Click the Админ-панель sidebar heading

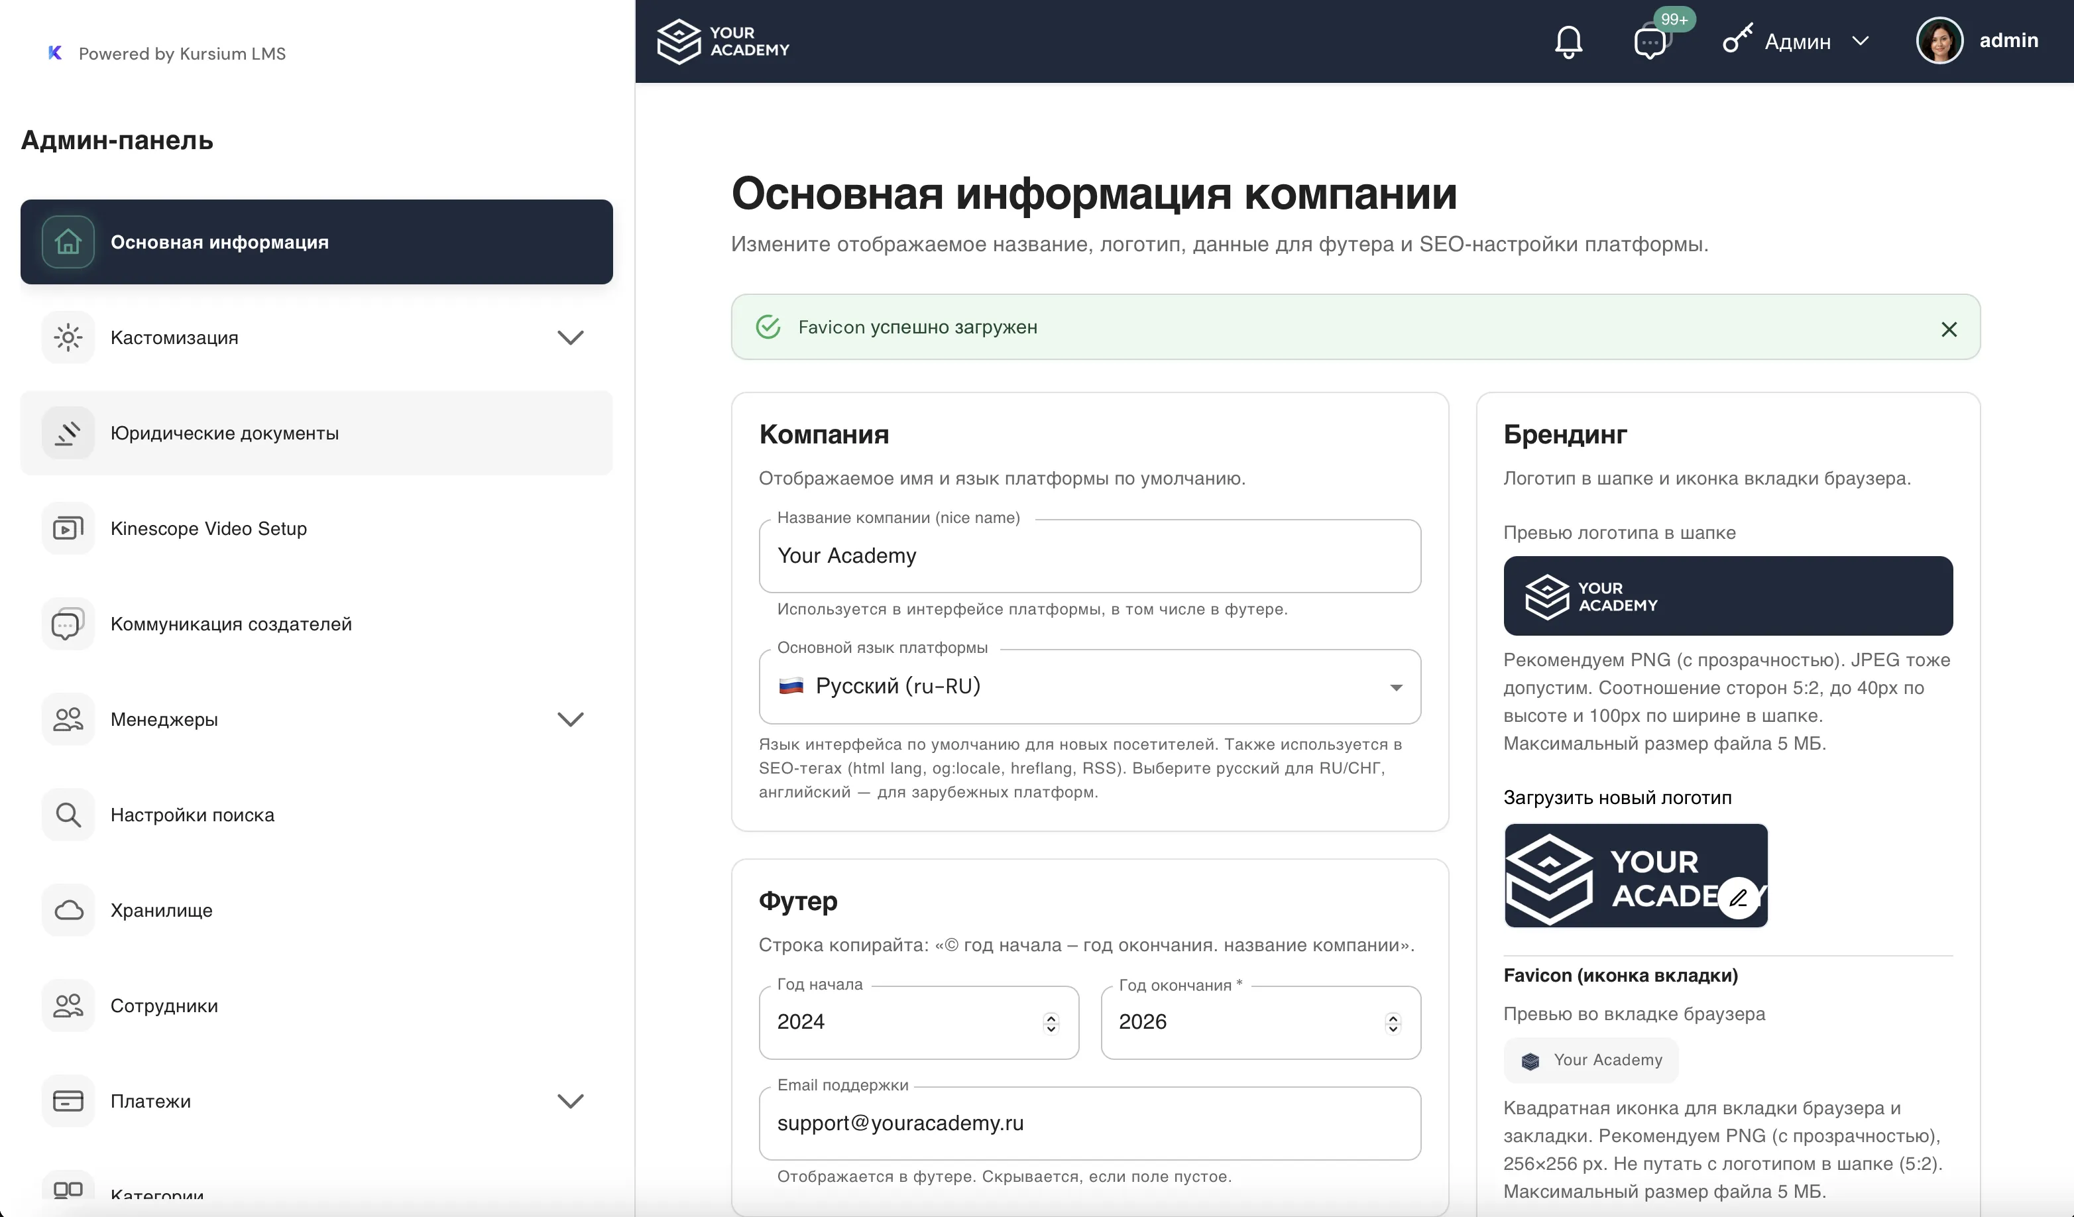117,140
